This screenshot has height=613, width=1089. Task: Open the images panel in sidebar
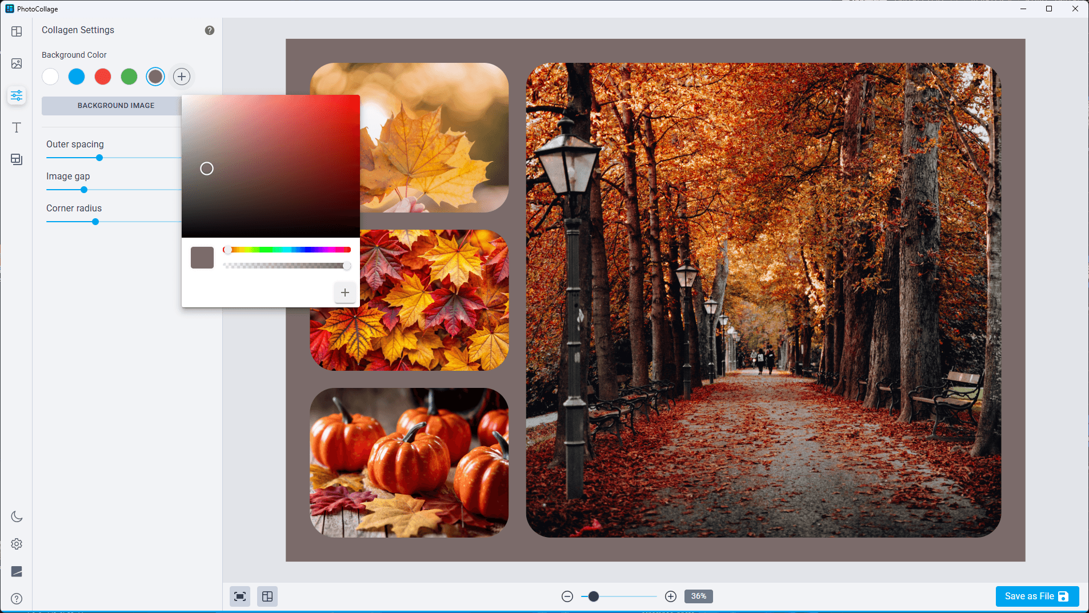coord(17,63)
